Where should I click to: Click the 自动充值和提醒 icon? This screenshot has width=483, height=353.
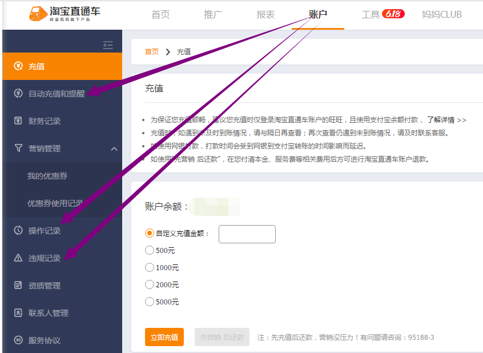coord(18,93)
